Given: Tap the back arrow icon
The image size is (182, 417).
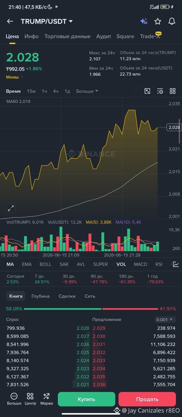Looking at the screenshot, I should (x=10, y=21).
